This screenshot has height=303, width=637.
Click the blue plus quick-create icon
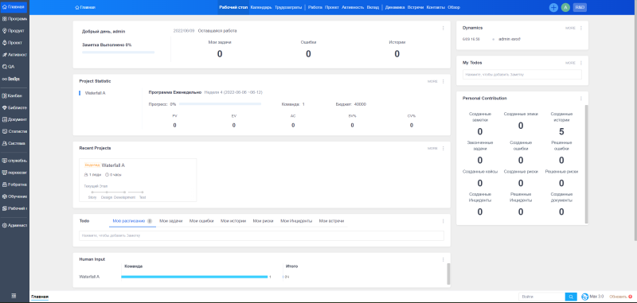coord(553,7)
